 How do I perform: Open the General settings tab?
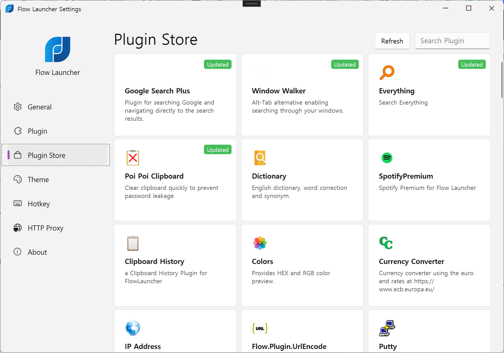pos(58,107)
